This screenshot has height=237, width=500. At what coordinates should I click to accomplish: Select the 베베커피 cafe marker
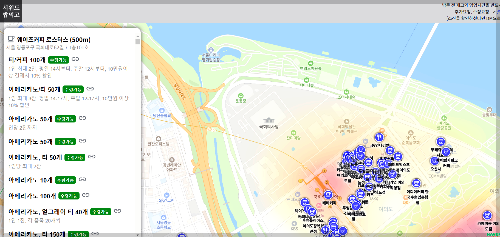(328, 195)
